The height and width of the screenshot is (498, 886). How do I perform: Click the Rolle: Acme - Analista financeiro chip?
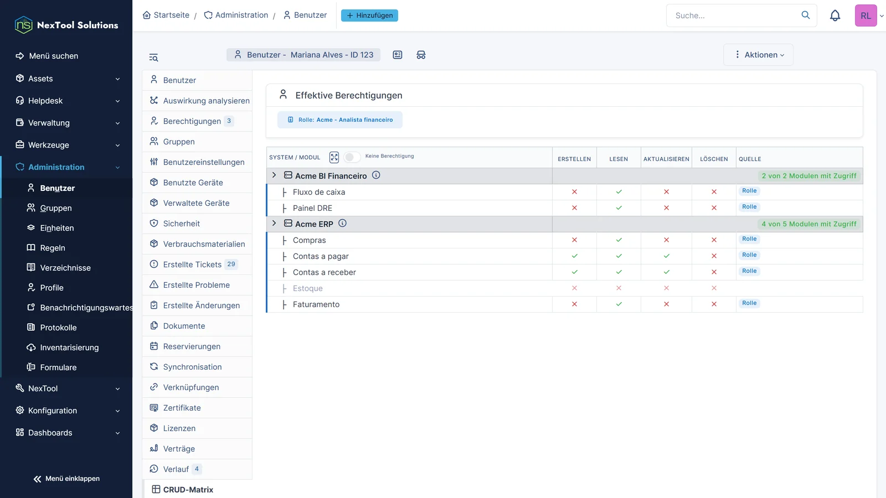tap(340, 120)
